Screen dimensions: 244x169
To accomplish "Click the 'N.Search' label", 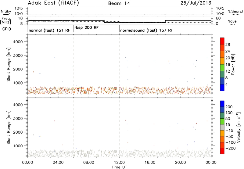I will click(x=235, y=11).
